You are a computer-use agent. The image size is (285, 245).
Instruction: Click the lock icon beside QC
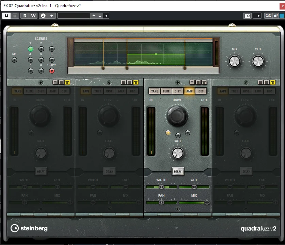click(275, 16)
